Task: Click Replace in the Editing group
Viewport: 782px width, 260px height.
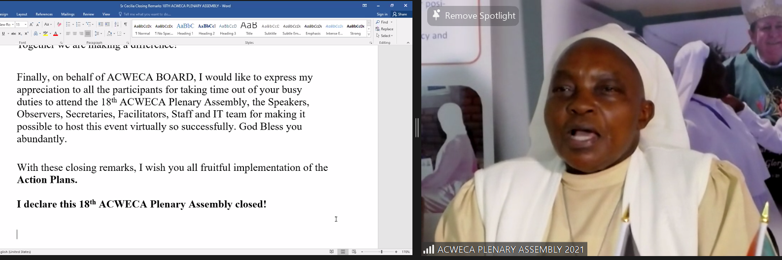Action: [385, 29]
